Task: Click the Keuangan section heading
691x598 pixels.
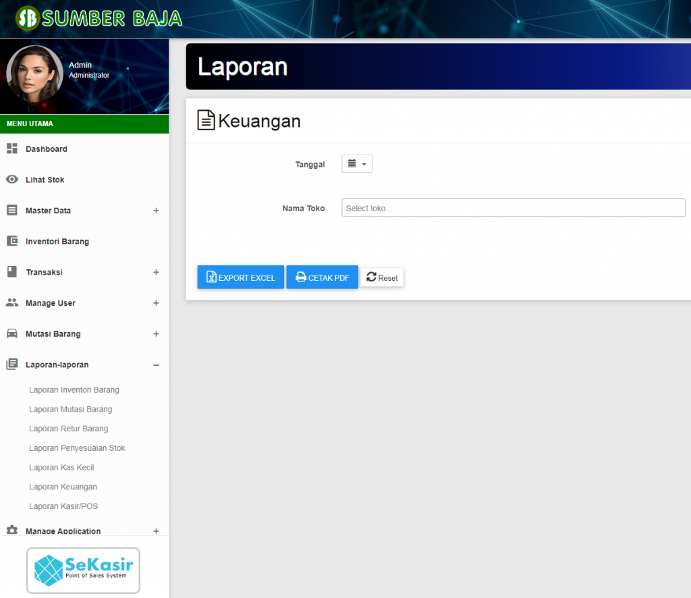Action: coord(259,121)
